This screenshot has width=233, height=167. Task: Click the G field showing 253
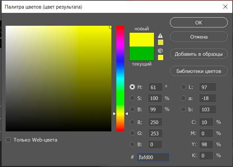pos(155,133)
